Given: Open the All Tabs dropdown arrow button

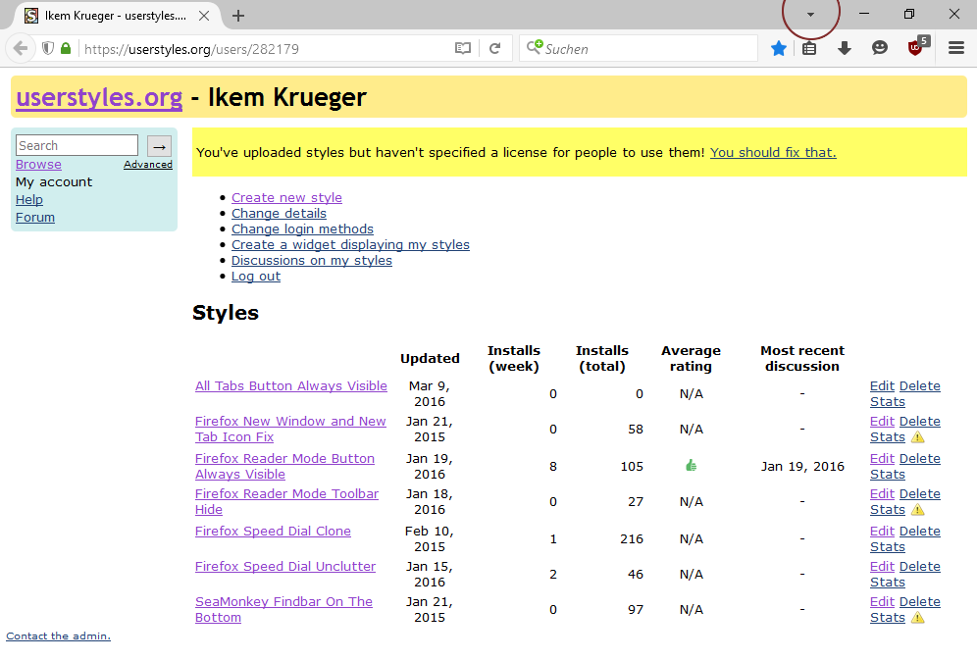Looking at the screenshot, I should (x=810, y=15).
